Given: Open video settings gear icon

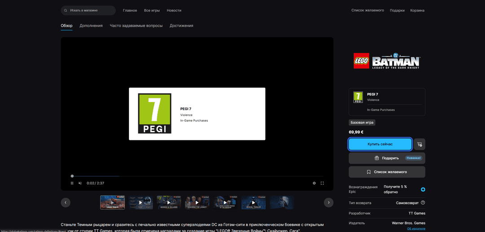Looking at the screenshot, I should click(314, 183).
